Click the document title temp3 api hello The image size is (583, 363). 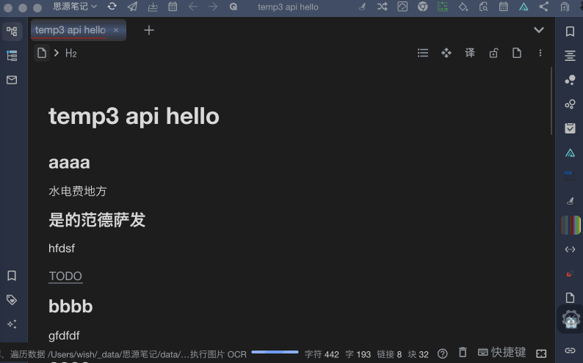134,116
